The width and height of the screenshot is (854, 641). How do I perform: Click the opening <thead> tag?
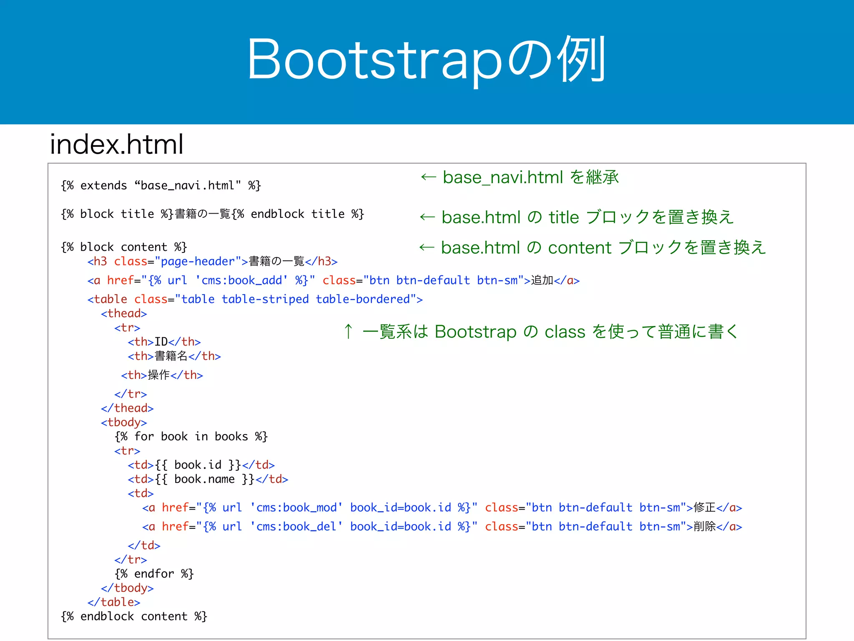[124, 313]
